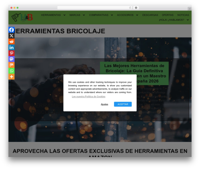Image resolution: width=200 pixels, height=169 pixels.
Task: Click the H&B drill logo
Action: tap(22, 18)
